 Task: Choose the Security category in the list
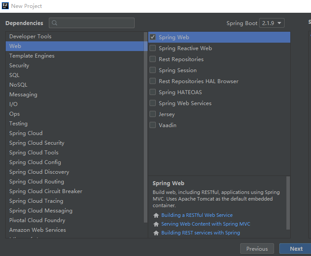point(19,66)
